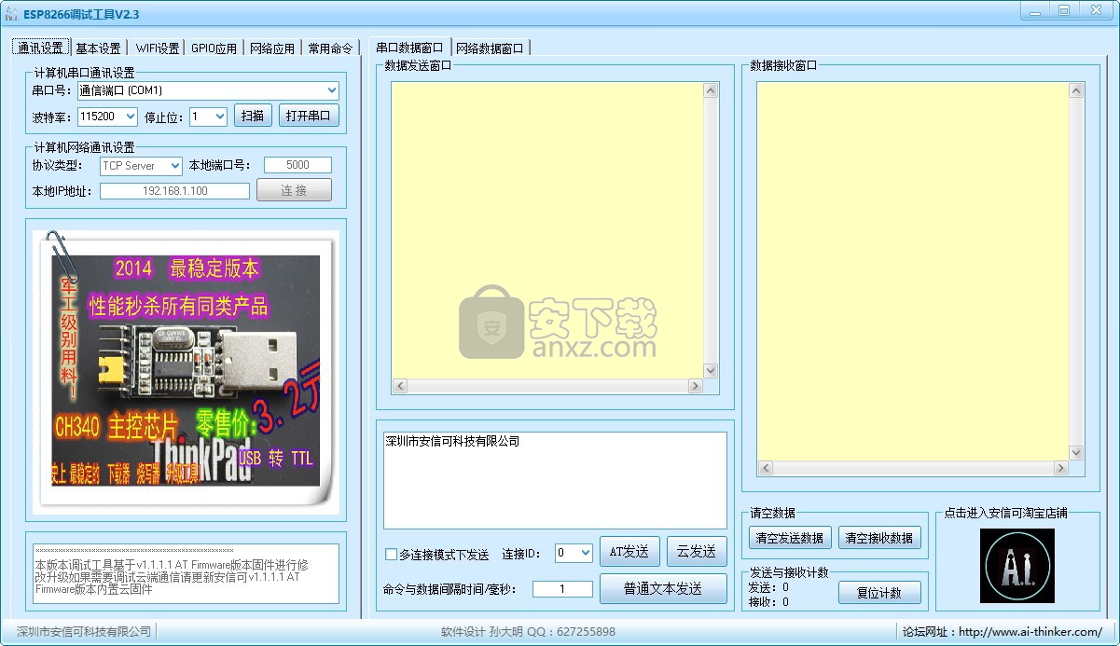Click the forum URL www.ai-thinker.com in status bar

tap(1030, 631)
